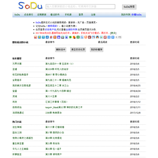
Task: Follow the 搜索阅读 link in notice list
Action: 52,26
